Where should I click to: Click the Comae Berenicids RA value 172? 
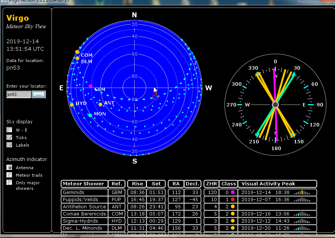176,214
